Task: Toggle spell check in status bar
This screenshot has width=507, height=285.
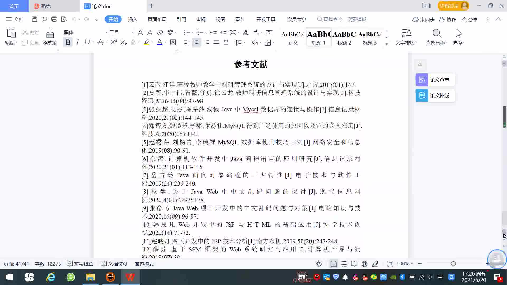Action: pos(80,264)
